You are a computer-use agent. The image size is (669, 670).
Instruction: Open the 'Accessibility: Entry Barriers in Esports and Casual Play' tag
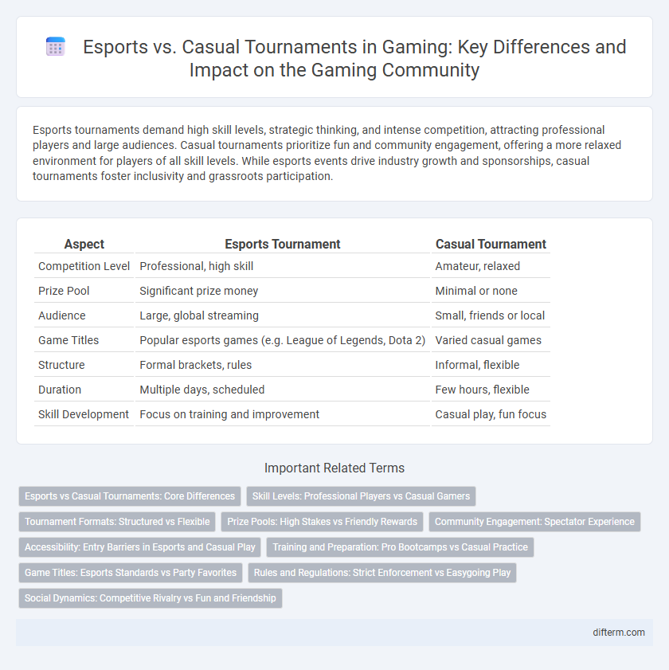click(139, 547)
